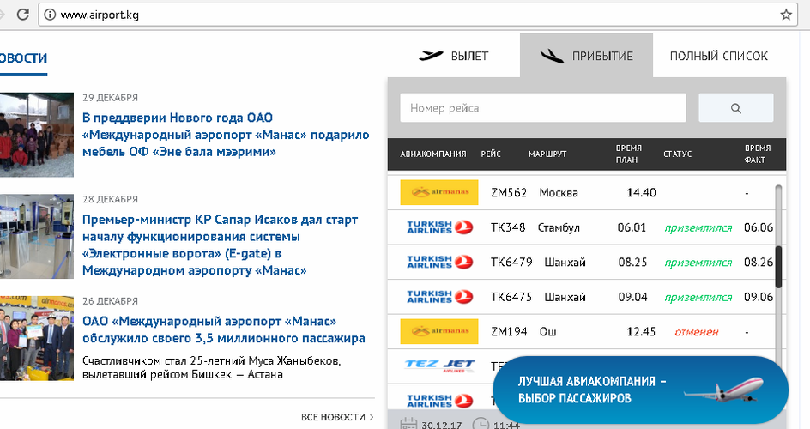This screenshot has height=429, width=810.
Task: Open article about 3.5 millionth passenger
Action: click(x=223, y=329)
